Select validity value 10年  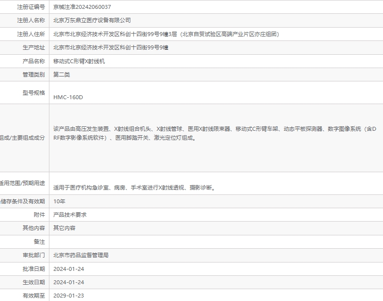(59, 201)
